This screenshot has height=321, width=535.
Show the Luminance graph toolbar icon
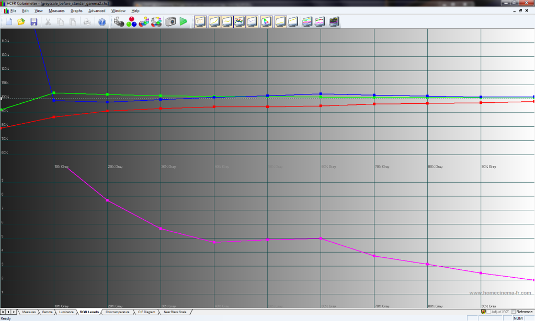tap(214, 22)
